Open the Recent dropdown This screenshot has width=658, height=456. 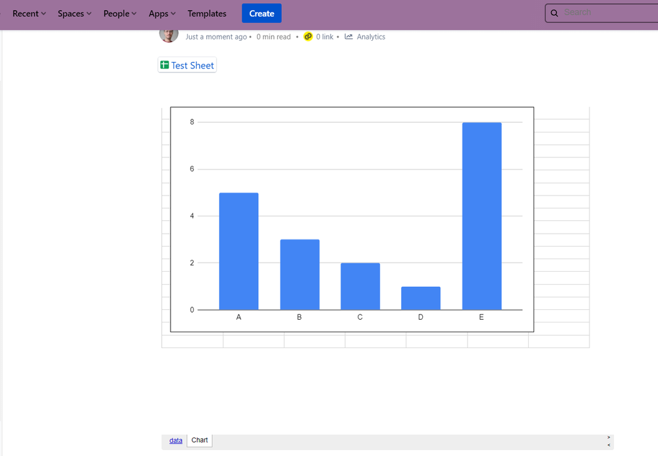click(x=29, y=13)
